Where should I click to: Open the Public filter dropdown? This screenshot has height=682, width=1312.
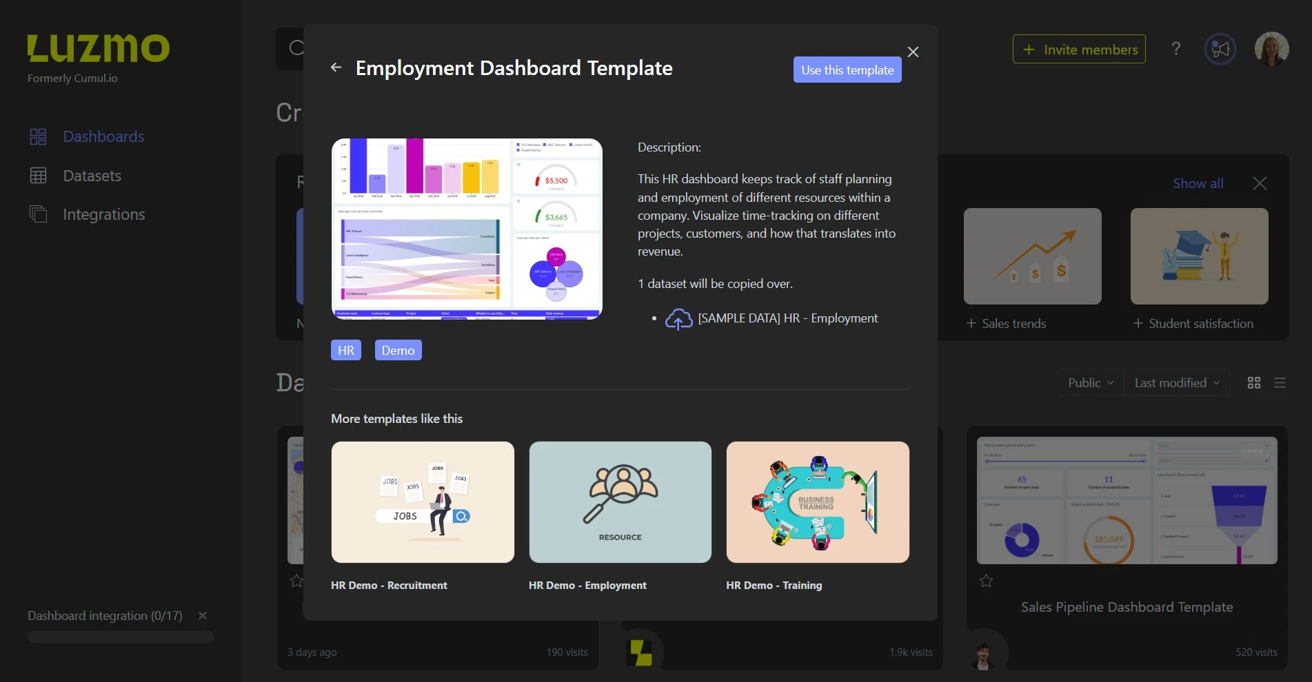pyautogui.click(x=1091, y=382)
